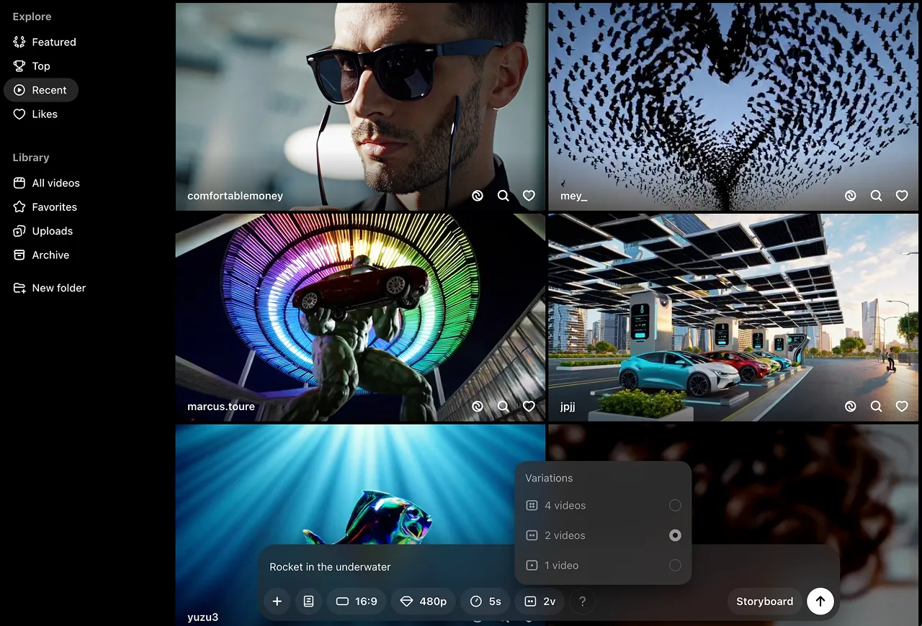Screen dimensions: 922x626
Task: Open the question mark help button
Action: (x=582, y=602)
